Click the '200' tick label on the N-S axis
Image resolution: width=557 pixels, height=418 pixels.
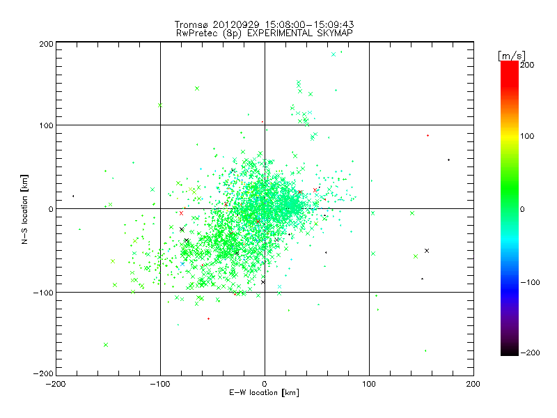point(46,44)
